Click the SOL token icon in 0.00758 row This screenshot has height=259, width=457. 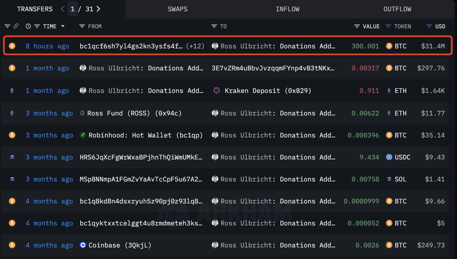point(389,179)
